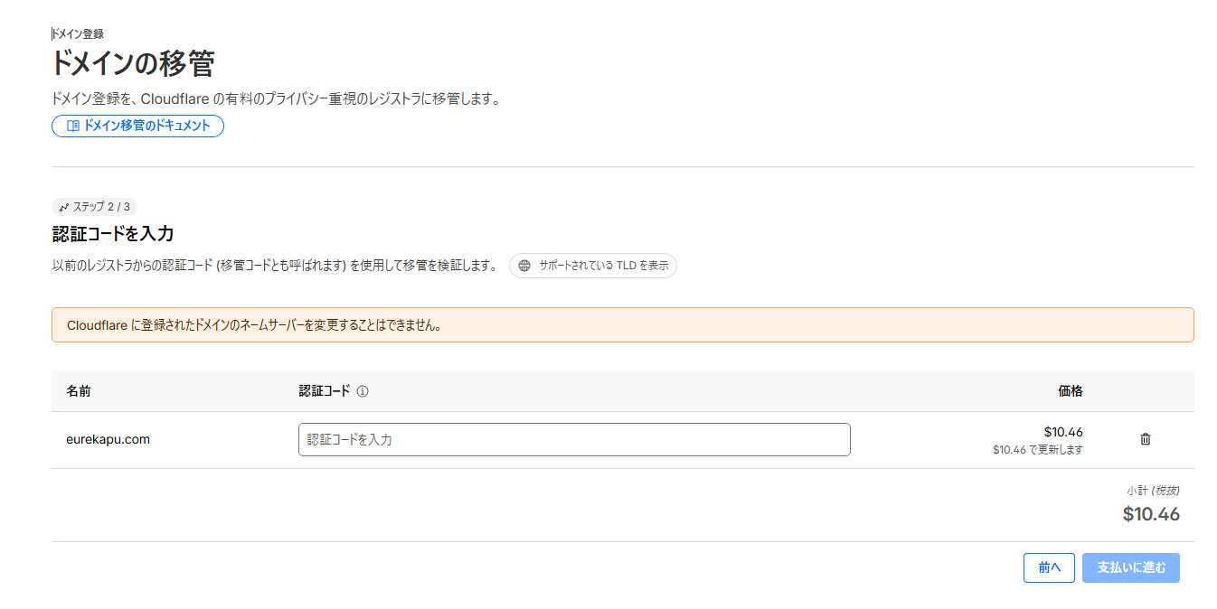The image size is (1217, 609).
Task: Click the ステップ 2/3 status badge
Action: 94,206
